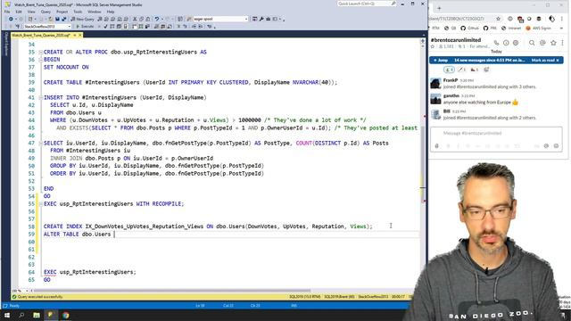Open the 'eager spool' find combo box
This screenshot has width=571, height=321.
tap(220, 19)
